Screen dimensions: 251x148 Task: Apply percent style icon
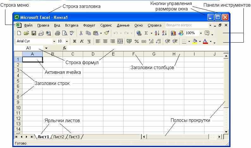pos(137,41)
